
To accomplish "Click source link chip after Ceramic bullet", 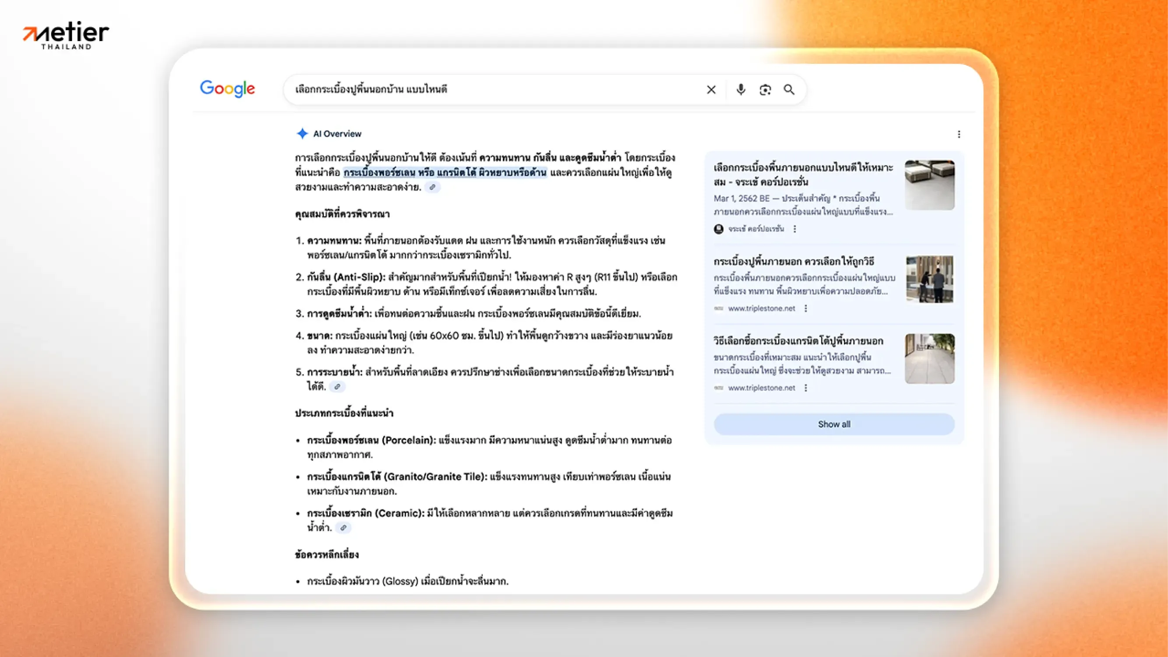I will [x=343, y=528].
